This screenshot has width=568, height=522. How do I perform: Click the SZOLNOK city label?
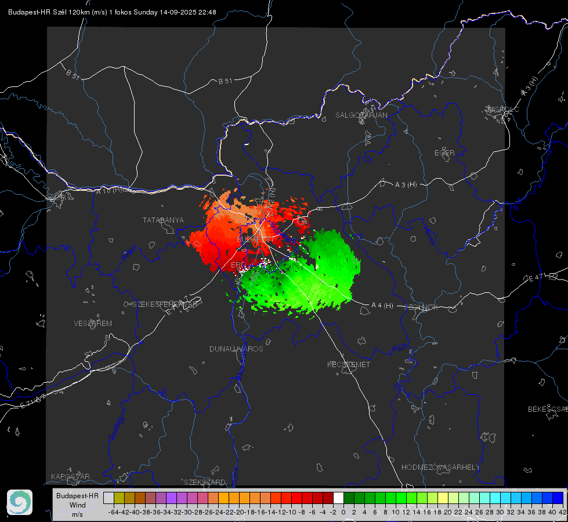coord(421,307)
